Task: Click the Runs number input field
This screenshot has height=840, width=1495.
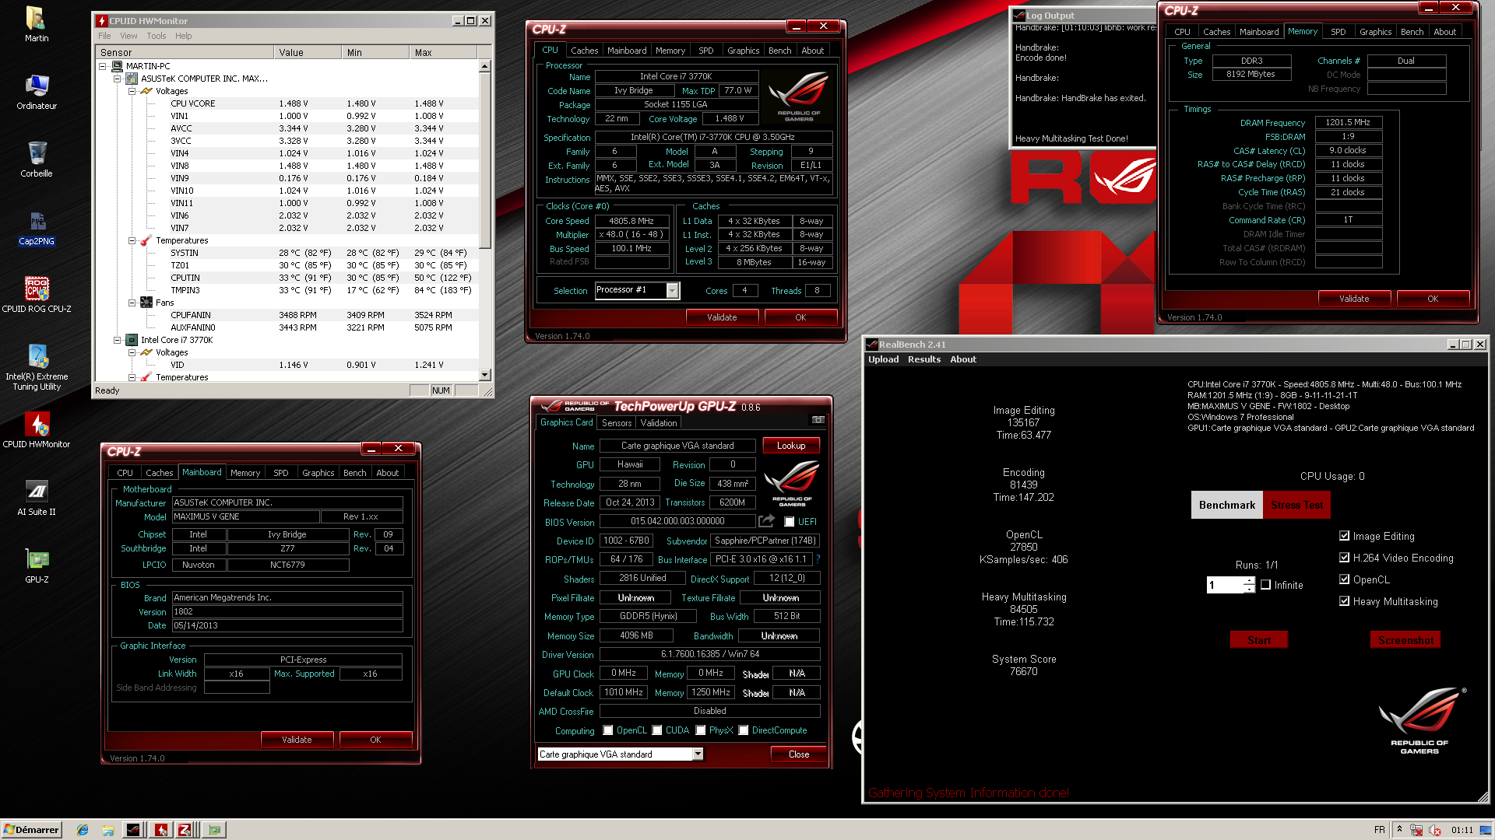Action: (1225, 585)
